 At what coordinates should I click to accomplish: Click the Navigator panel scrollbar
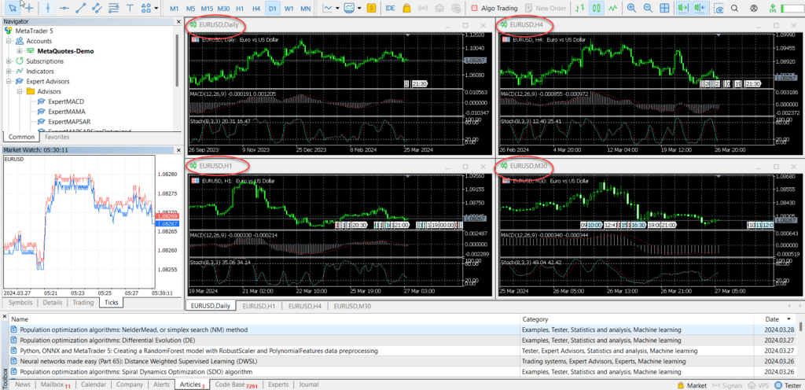coord(177,61)
